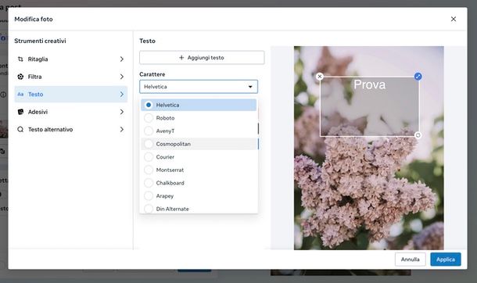Image resolution: width=477 pixels, height=283 pixels.
Task: Select the Courier radio button
Action: tap(149, 157)
